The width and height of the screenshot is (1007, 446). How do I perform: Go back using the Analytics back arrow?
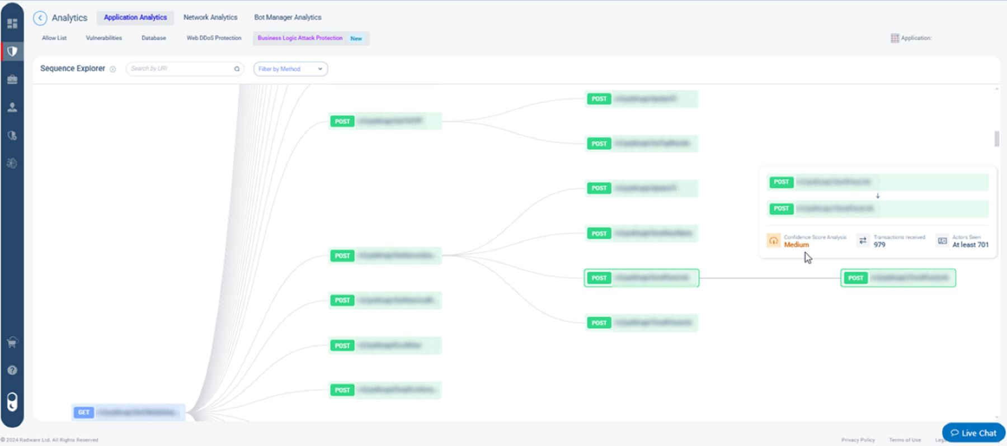pyautogui.click(x=40, y=18)
